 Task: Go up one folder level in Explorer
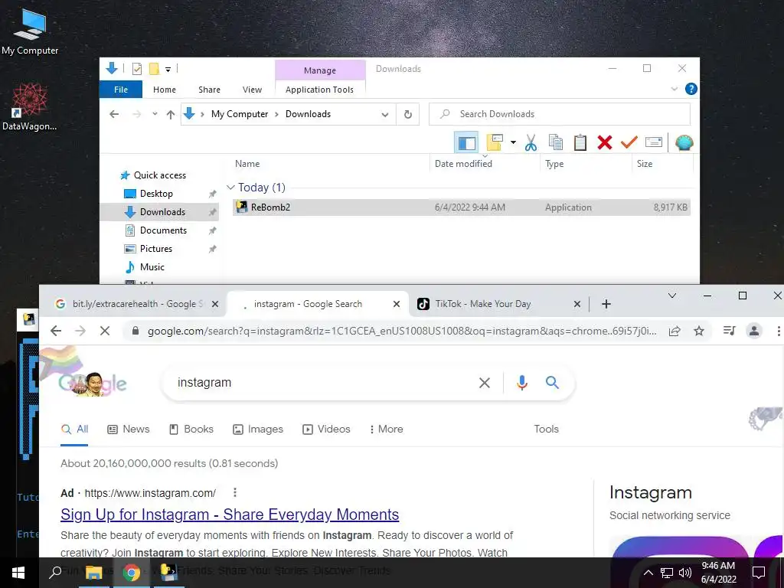(x=171, y=115)
